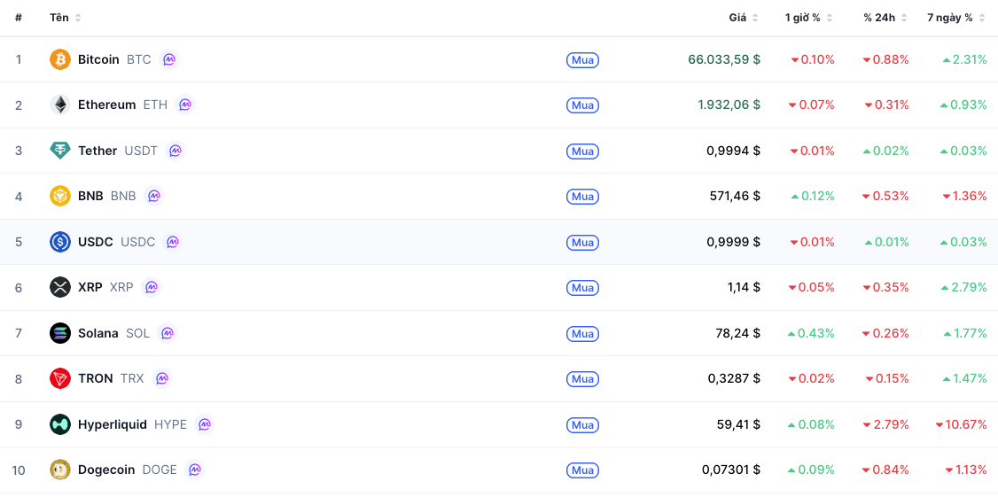This screenshot has height=497, width=998.
Task: Open the purple chat icon beside XRP
Action: pos(152,287)
